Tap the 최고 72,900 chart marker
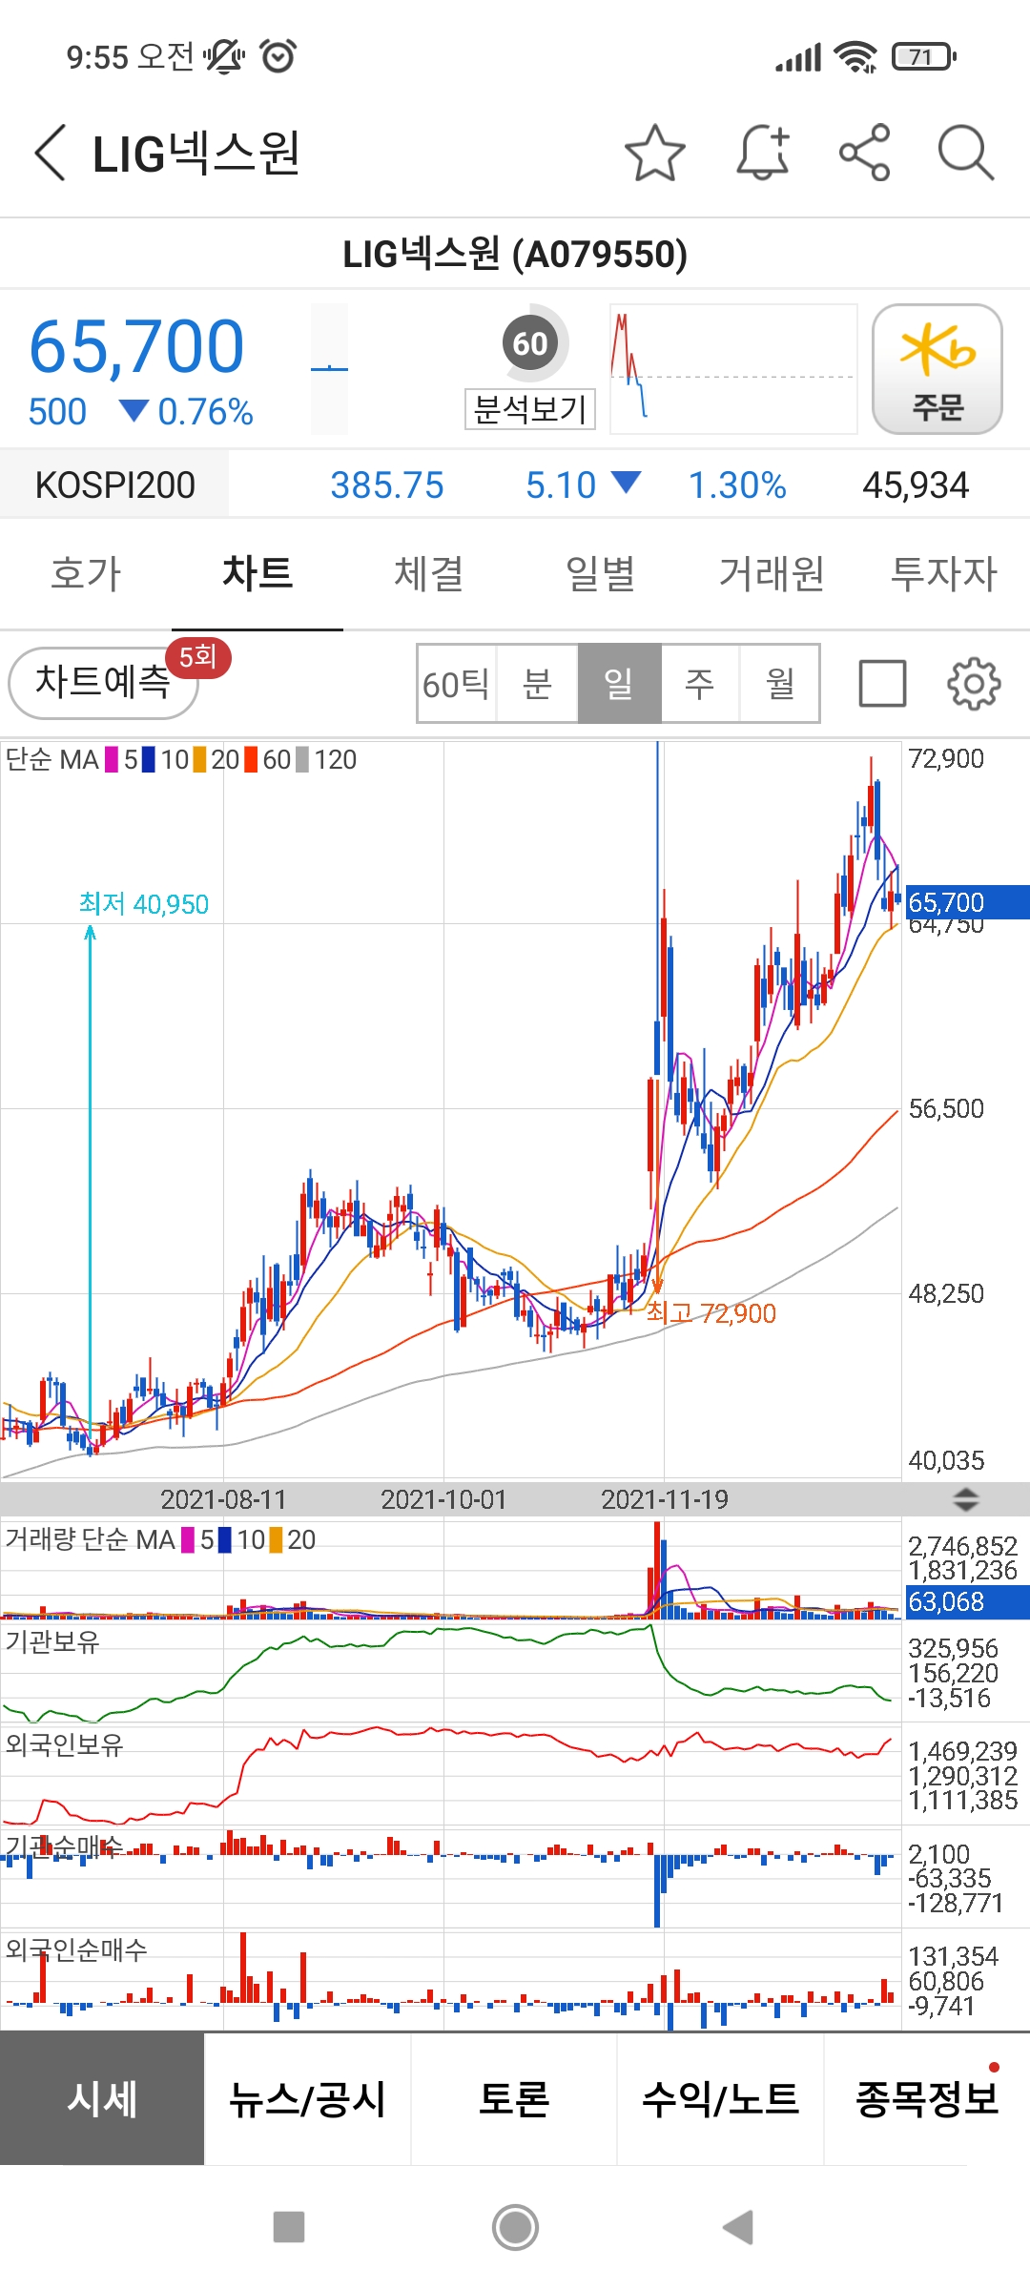1030x2289 pixels. (x=711, y=1313)
